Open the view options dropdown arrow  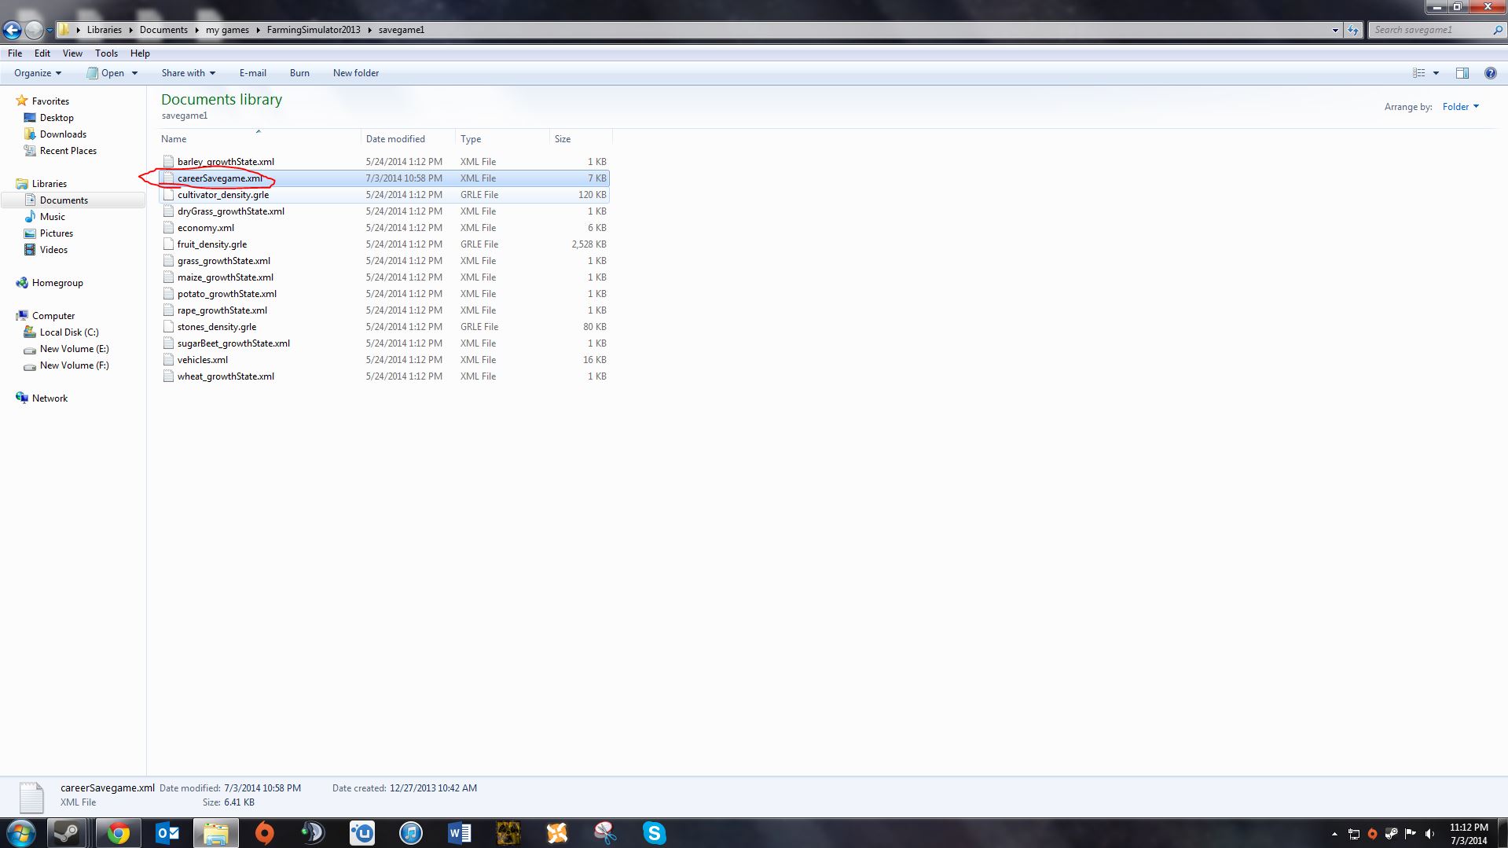coord(1436,73)
